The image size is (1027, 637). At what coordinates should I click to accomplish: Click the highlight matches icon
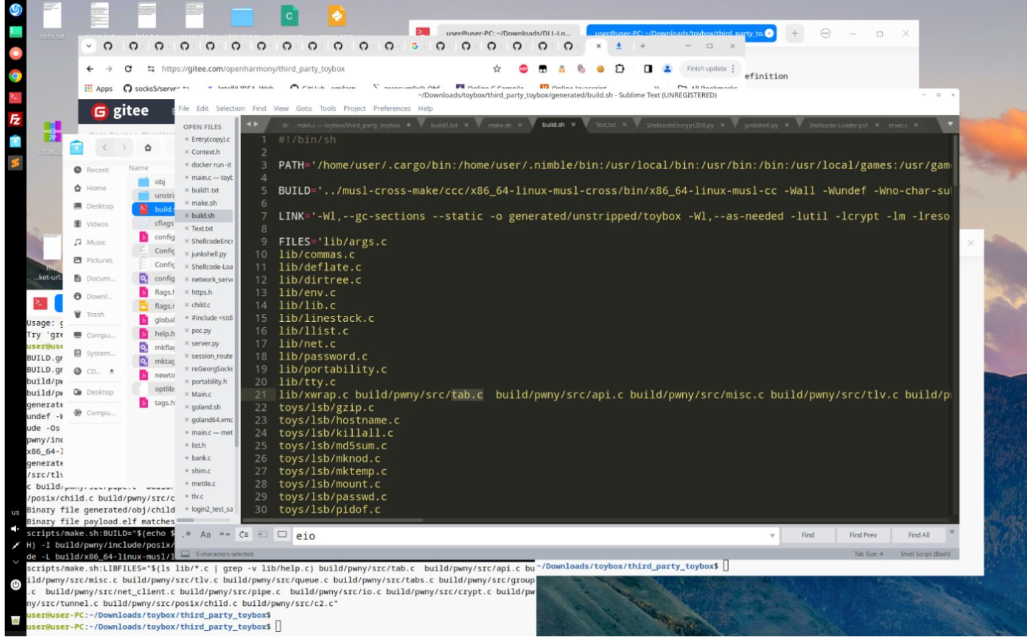click(282, 535)
